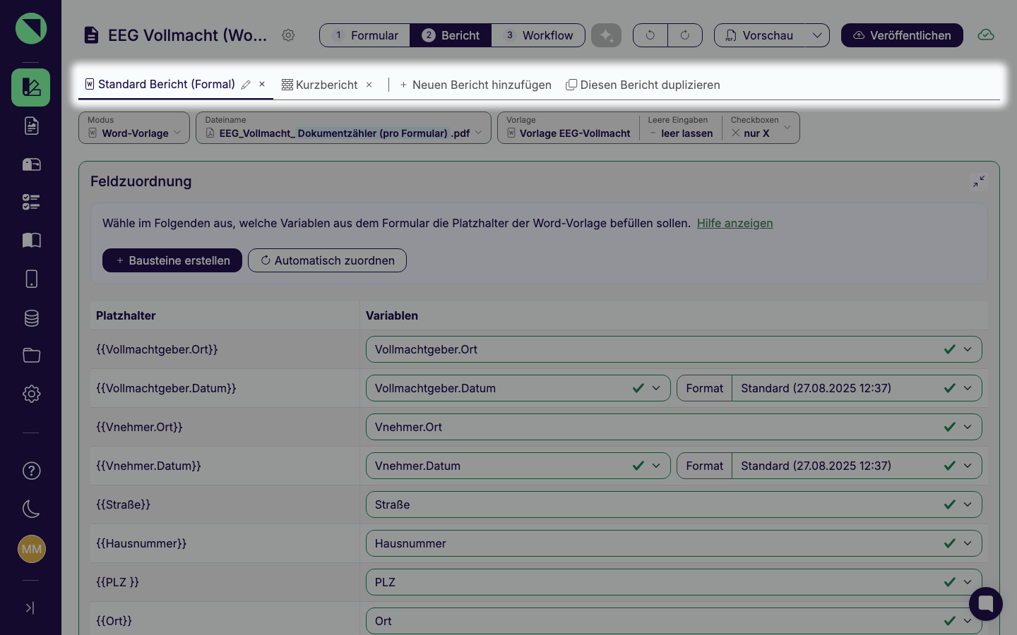Click Neuen Bericht hinzufügen
The height and width of the screenshot is (635, 1017).
475,85
